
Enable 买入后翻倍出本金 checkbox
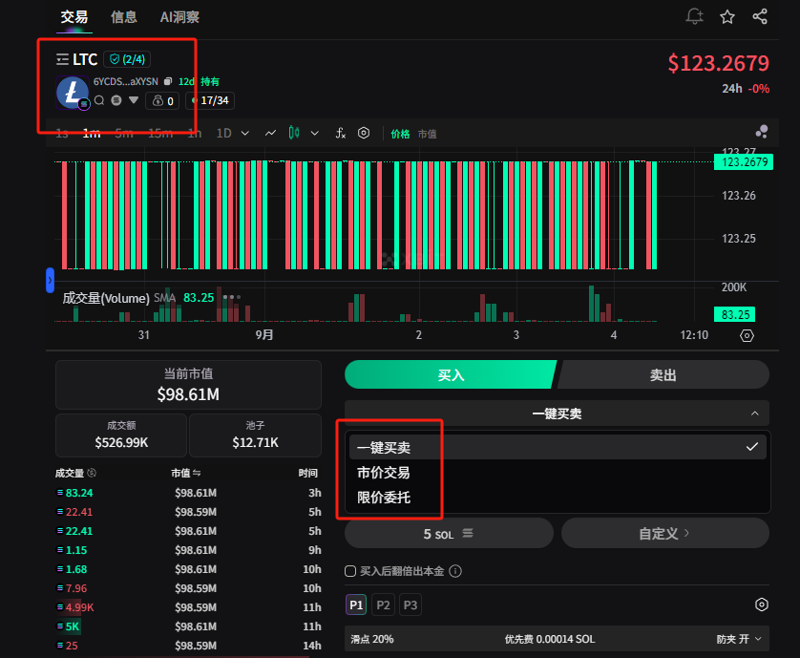click(x=350, y=571)
